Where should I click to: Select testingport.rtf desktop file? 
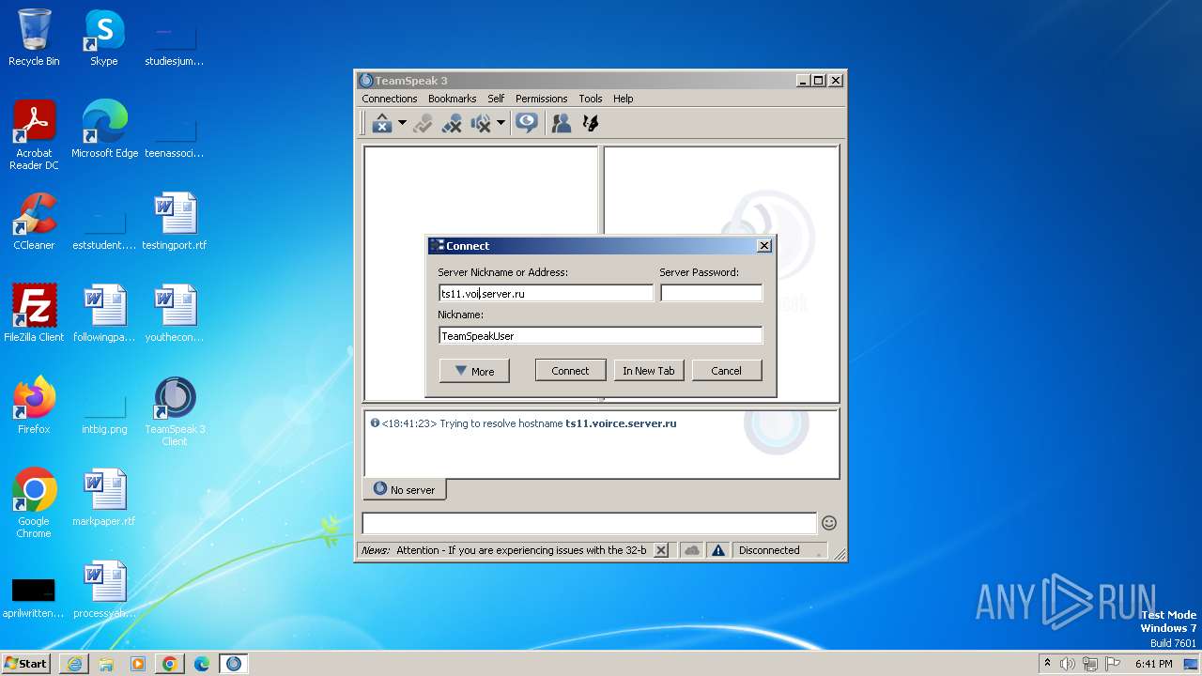click(175, 221)
